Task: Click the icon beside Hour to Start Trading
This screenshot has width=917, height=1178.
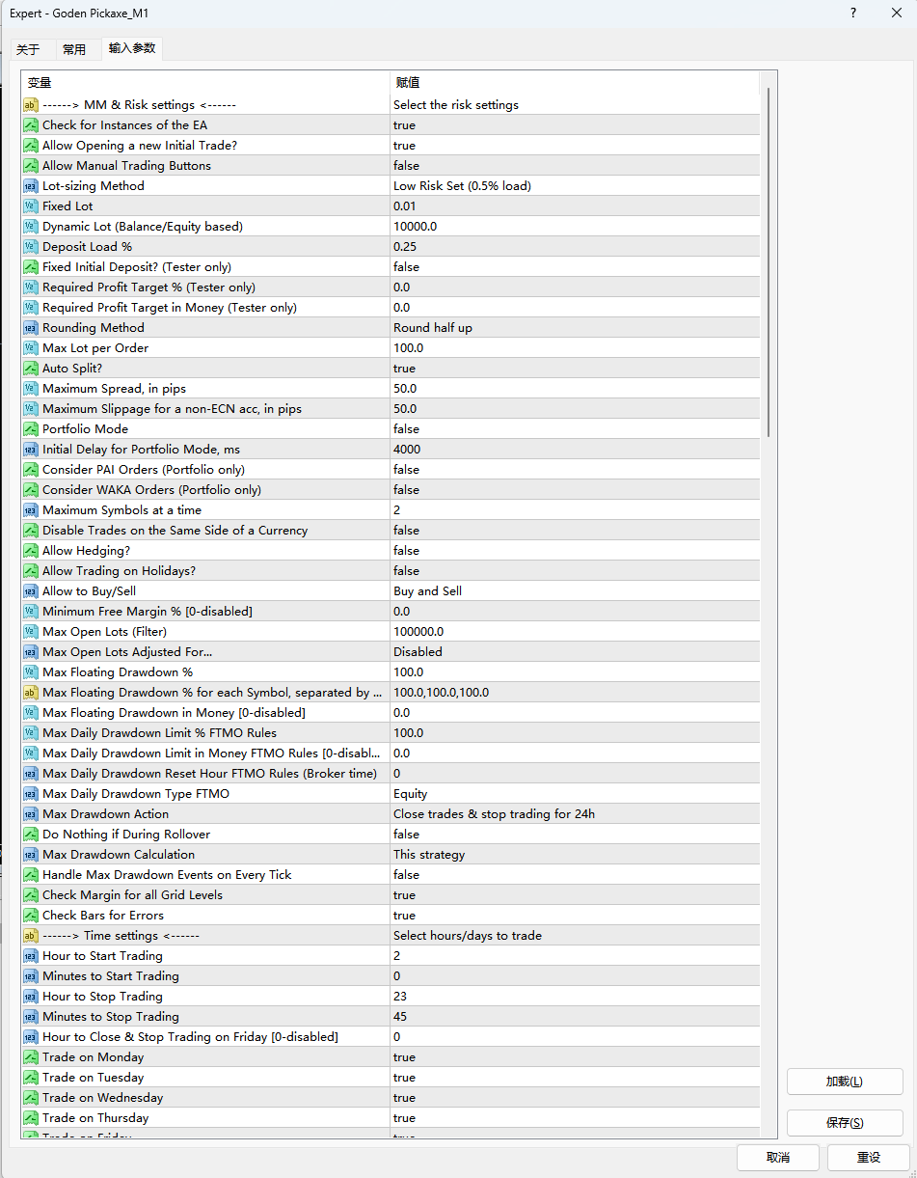Action: [x=31, y=956]
